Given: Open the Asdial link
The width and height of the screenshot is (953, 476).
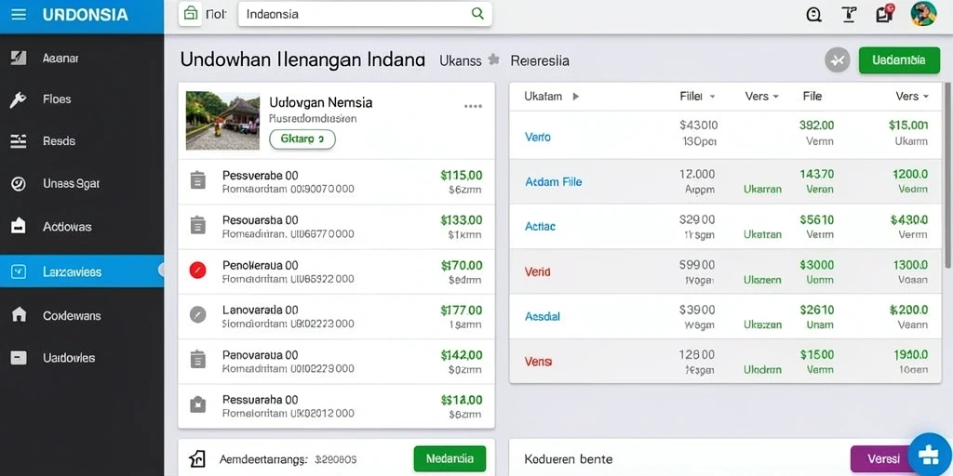Looking at the screenshot, I should pyautogui.click(x=543, y=316).
